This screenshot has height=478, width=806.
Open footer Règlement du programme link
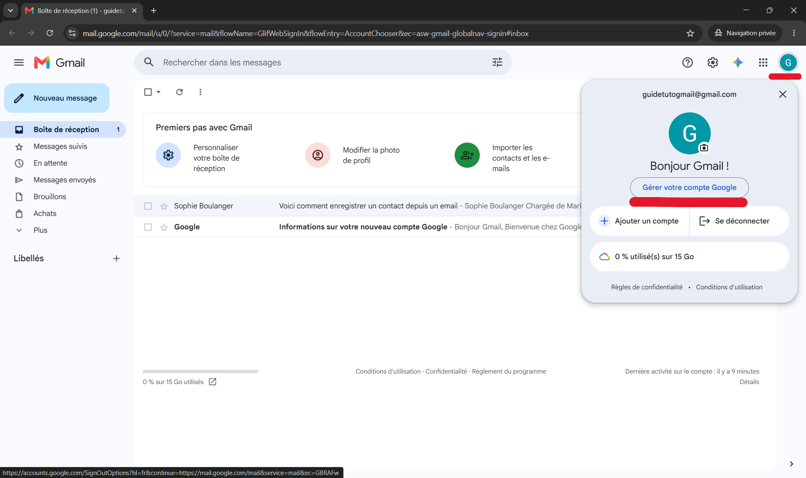click(509, 371)
